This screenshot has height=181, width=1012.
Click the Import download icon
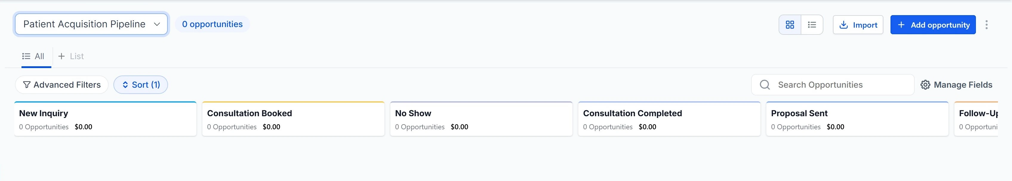pos(843,25)
